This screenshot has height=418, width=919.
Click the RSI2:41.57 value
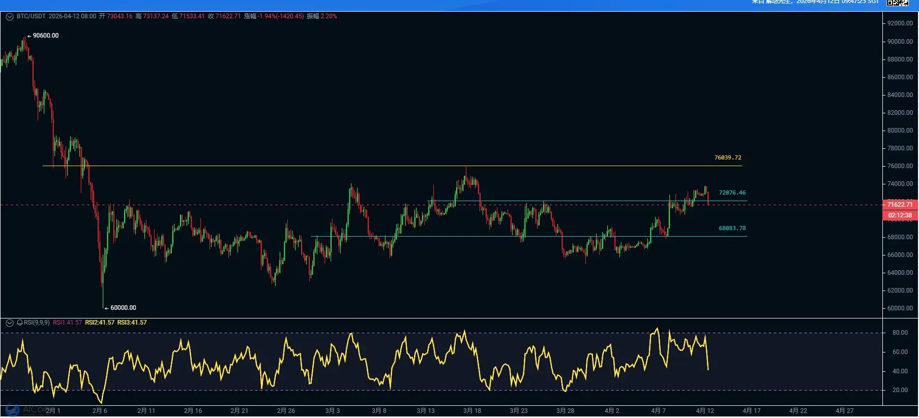point(100,323)
